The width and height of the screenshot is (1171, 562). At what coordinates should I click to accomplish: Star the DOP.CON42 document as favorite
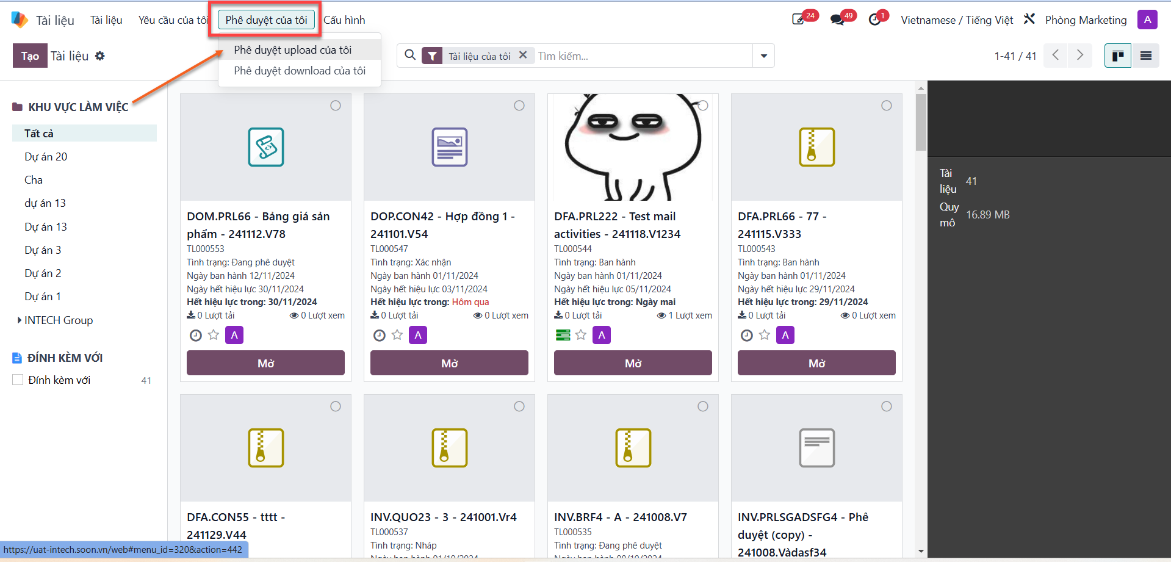397,335
